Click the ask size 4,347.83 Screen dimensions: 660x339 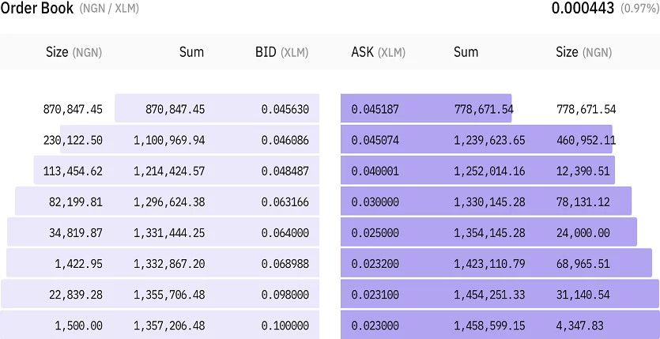[x=586, y=325]
